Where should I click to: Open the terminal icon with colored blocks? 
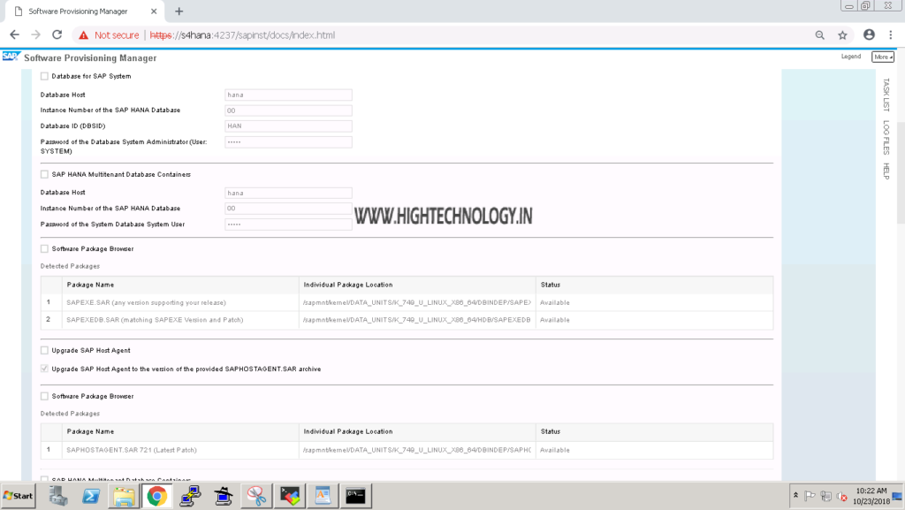[x=289, y=496]
